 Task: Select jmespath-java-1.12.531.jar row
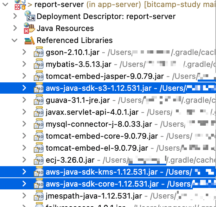(x=108, y=196)
